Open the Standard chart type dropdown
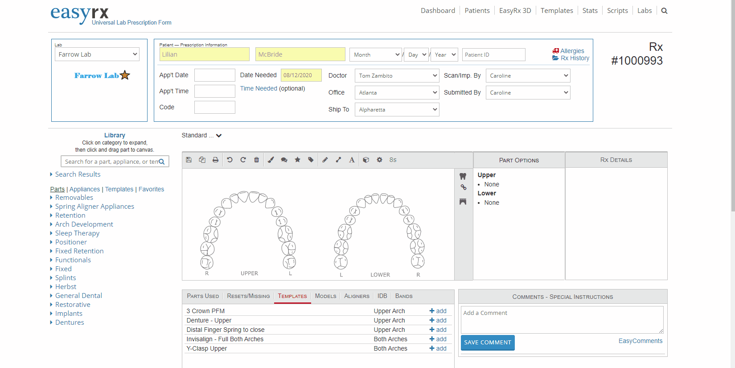Image resolution: width=735 pixels, height=368 pixels. click(x=201, y=135)
